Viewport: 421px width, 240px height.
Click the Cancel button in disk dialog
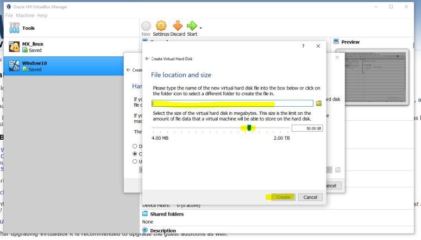click(x=310, y=197)
